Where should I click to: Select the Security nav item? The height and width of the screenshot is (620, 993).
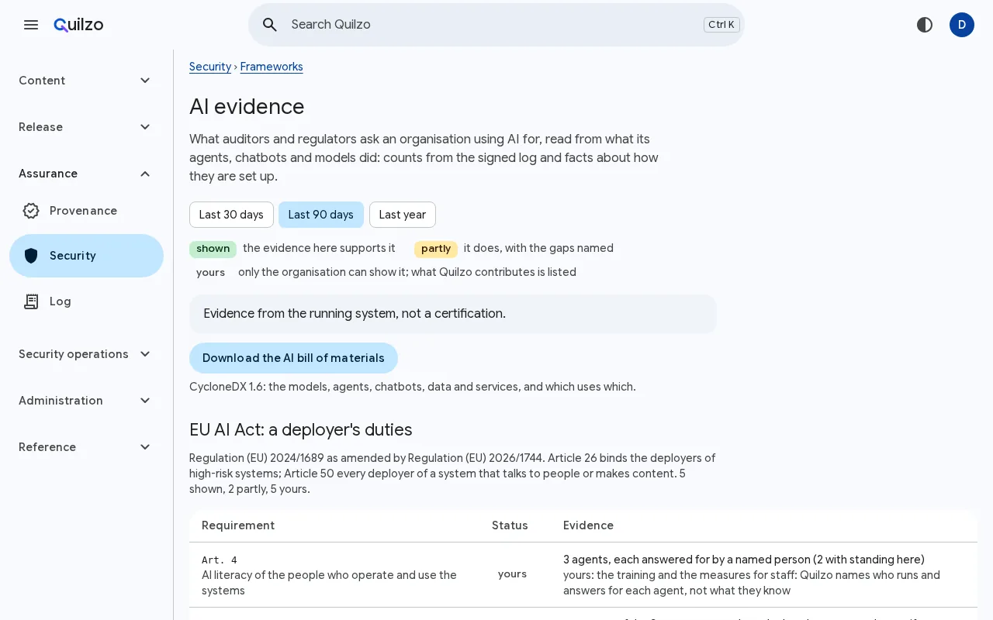tap(86, 256)
